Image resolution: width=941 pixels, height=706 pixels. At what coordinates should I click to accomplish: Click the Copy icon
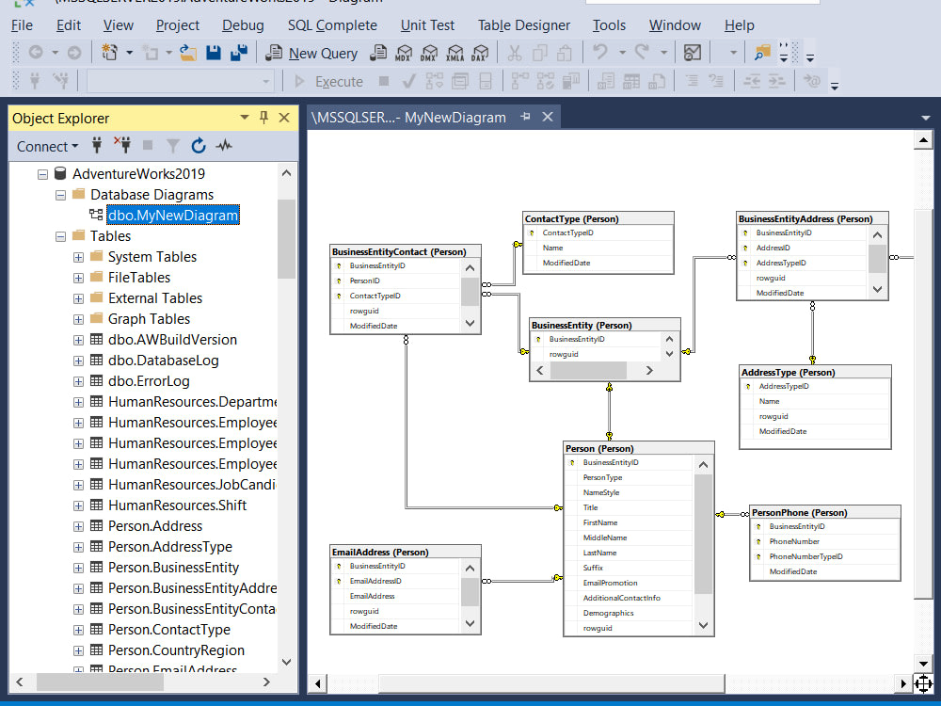(x=539, y=54)
